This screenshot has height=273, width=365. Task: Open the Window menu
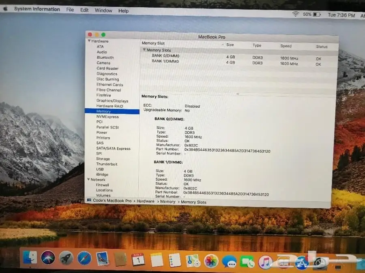click(103, 11)
